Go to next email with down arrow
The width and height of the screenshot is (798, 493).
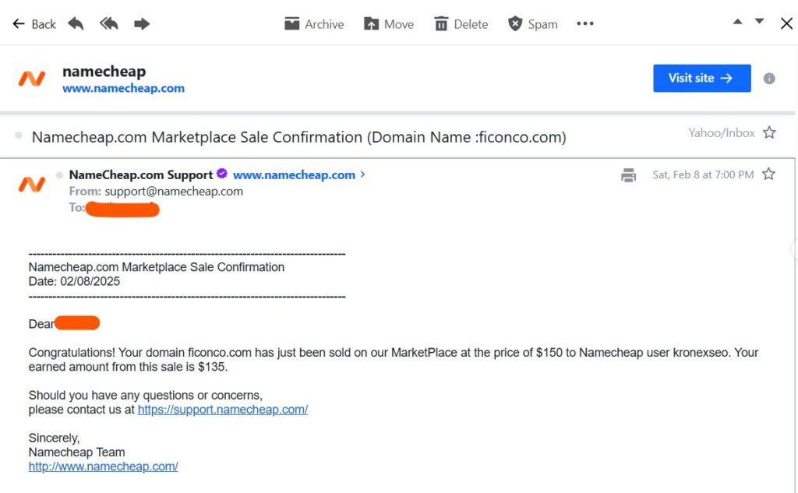coord(760,22)
